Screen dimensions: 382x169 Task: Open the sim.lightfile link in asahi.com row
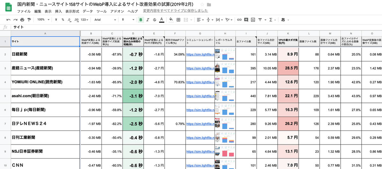tap(200, 96)
